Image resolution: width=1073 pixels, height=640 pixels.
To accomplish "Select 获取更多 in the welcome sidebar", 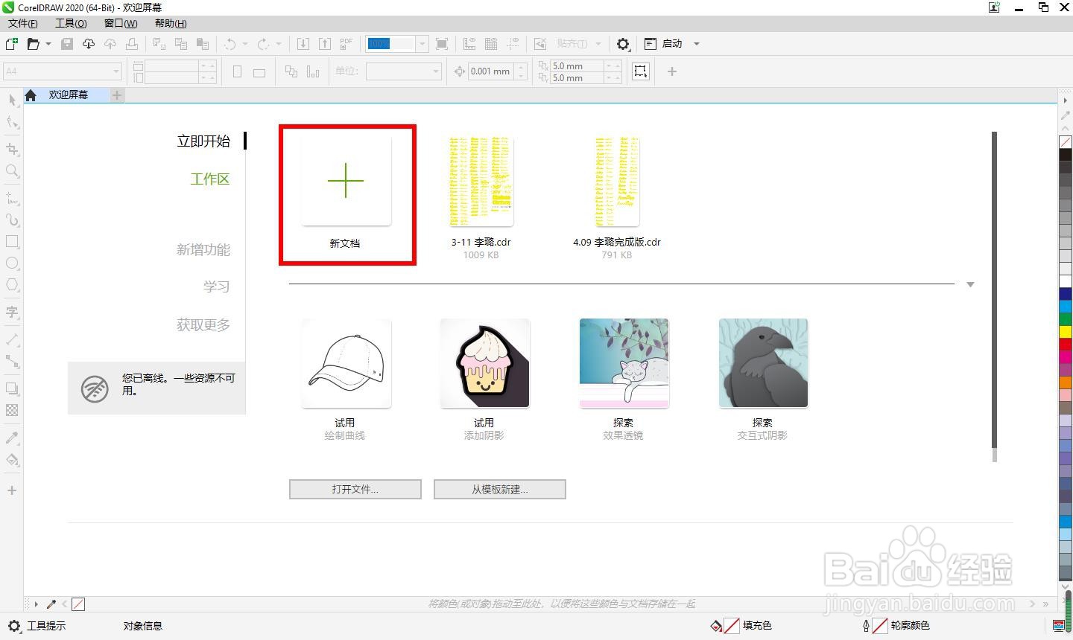I will coord(203,325).
